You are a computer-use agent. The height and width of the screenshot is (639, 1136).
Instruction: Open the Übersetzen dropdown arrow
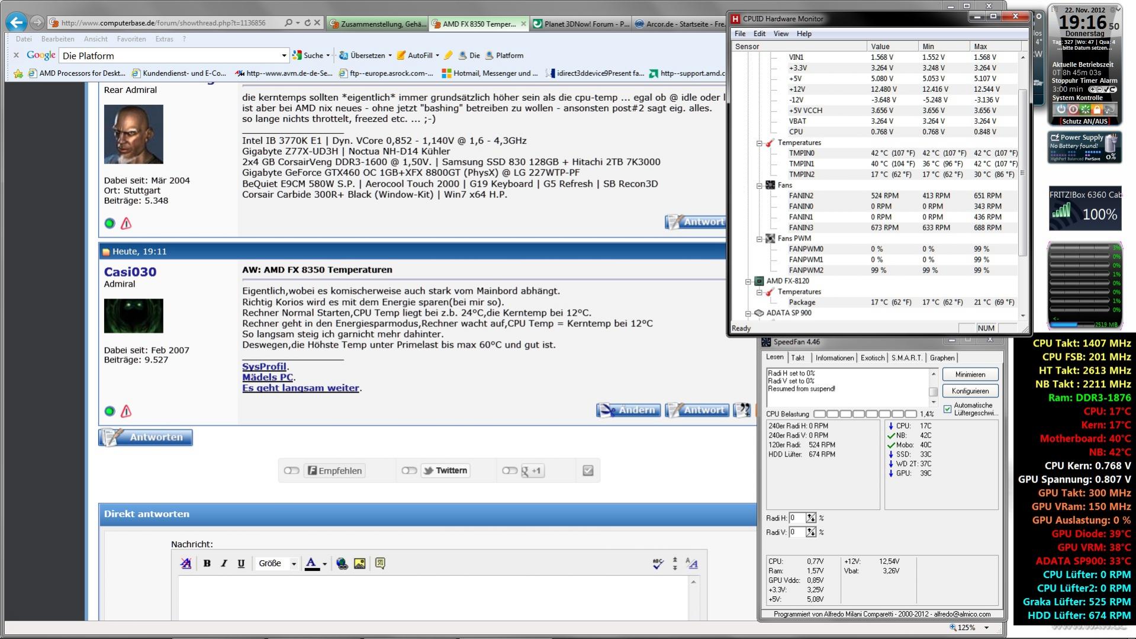[390, 56]
